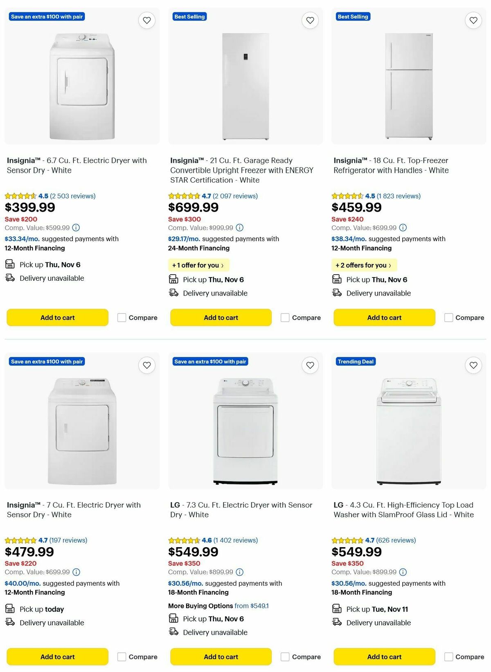Screen dimensions: 491x672
Task: Click heart icon on Insignia 7 Cu. Ft. dryer
Action: (x=147, y=365)
